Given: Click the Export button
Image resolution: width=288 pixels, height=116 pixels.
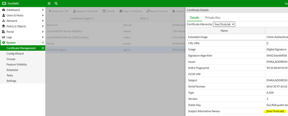Looking at the screenshot, I should coord(178,11).
